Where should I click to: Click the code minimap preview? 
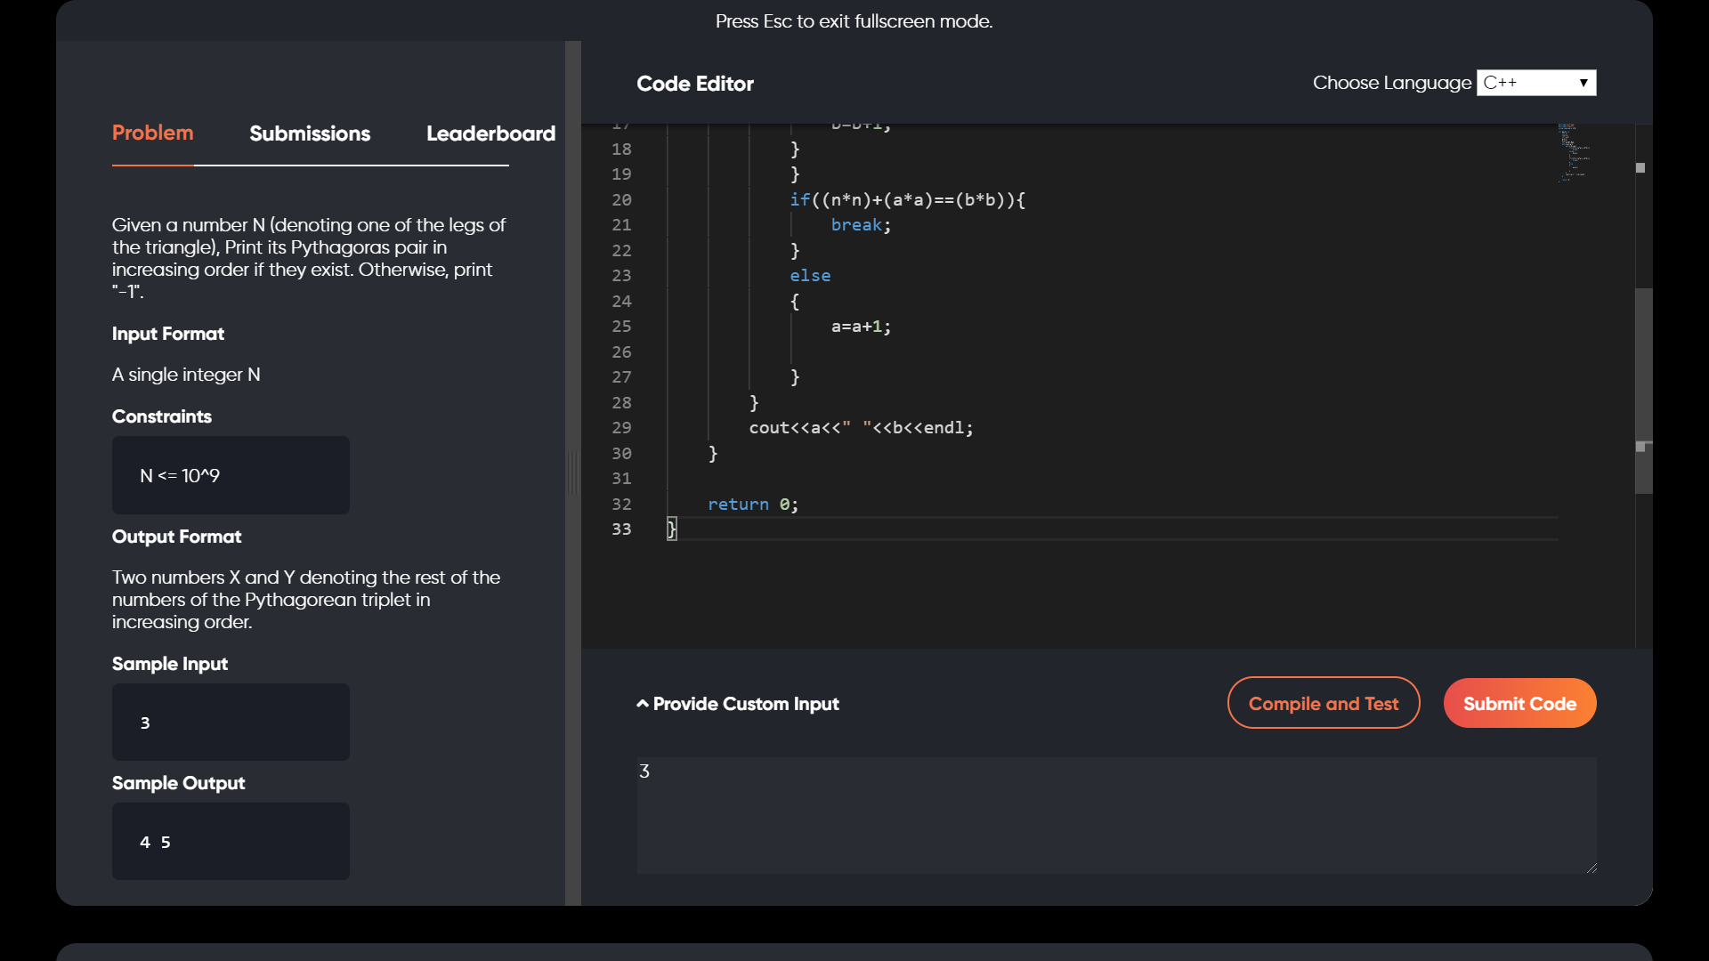(1573, 153)
